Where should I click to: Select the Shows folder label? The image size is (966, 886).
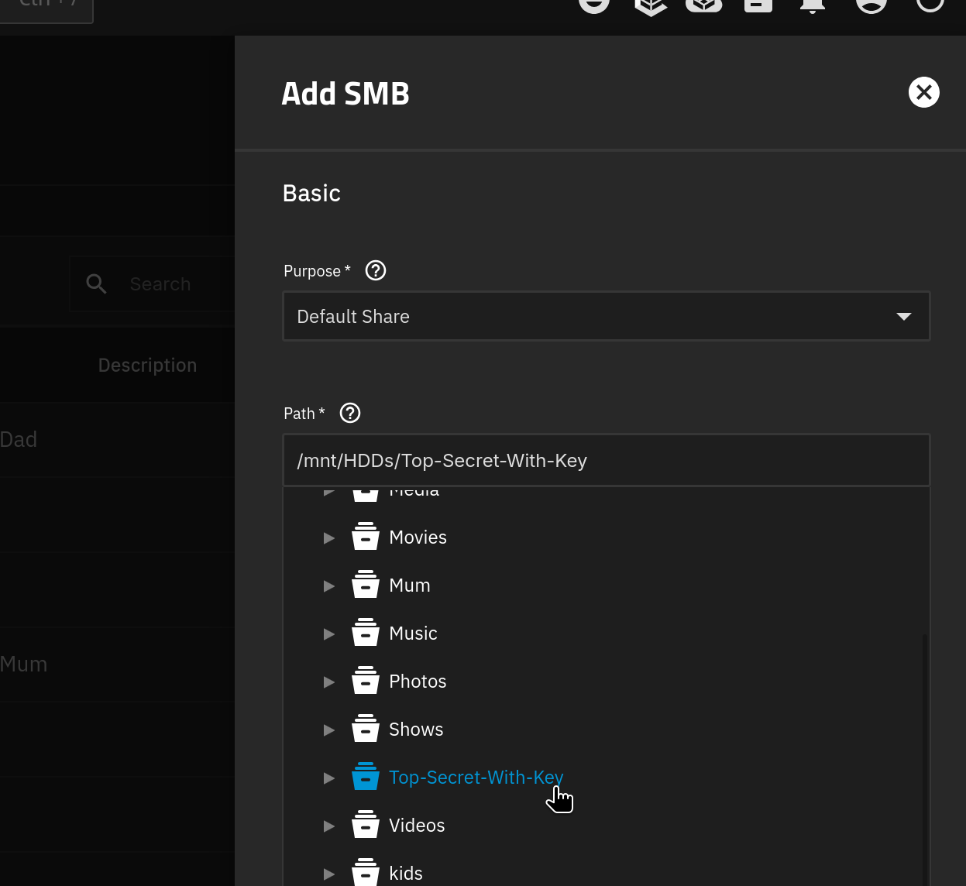coord(416,730)
